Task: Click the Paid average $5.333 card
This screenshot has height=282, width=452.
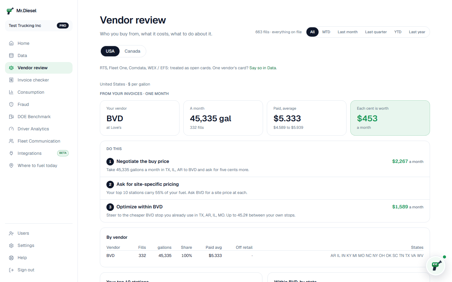Action: [x=307, y=118]
